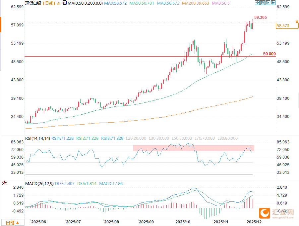Click the play-forward axis icon

[x=268, y=3]
